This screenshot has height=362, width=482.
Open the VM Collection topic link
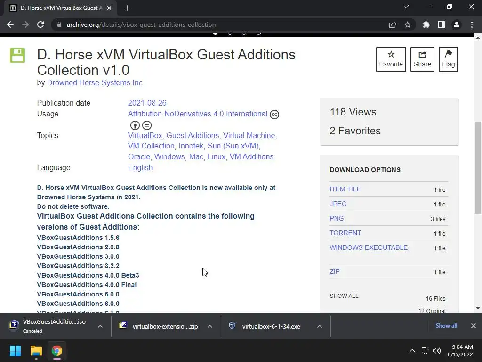pos(151,146)
